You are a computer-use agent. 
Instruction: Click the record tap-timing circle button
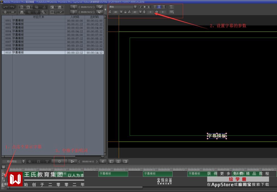coord(59,161)
